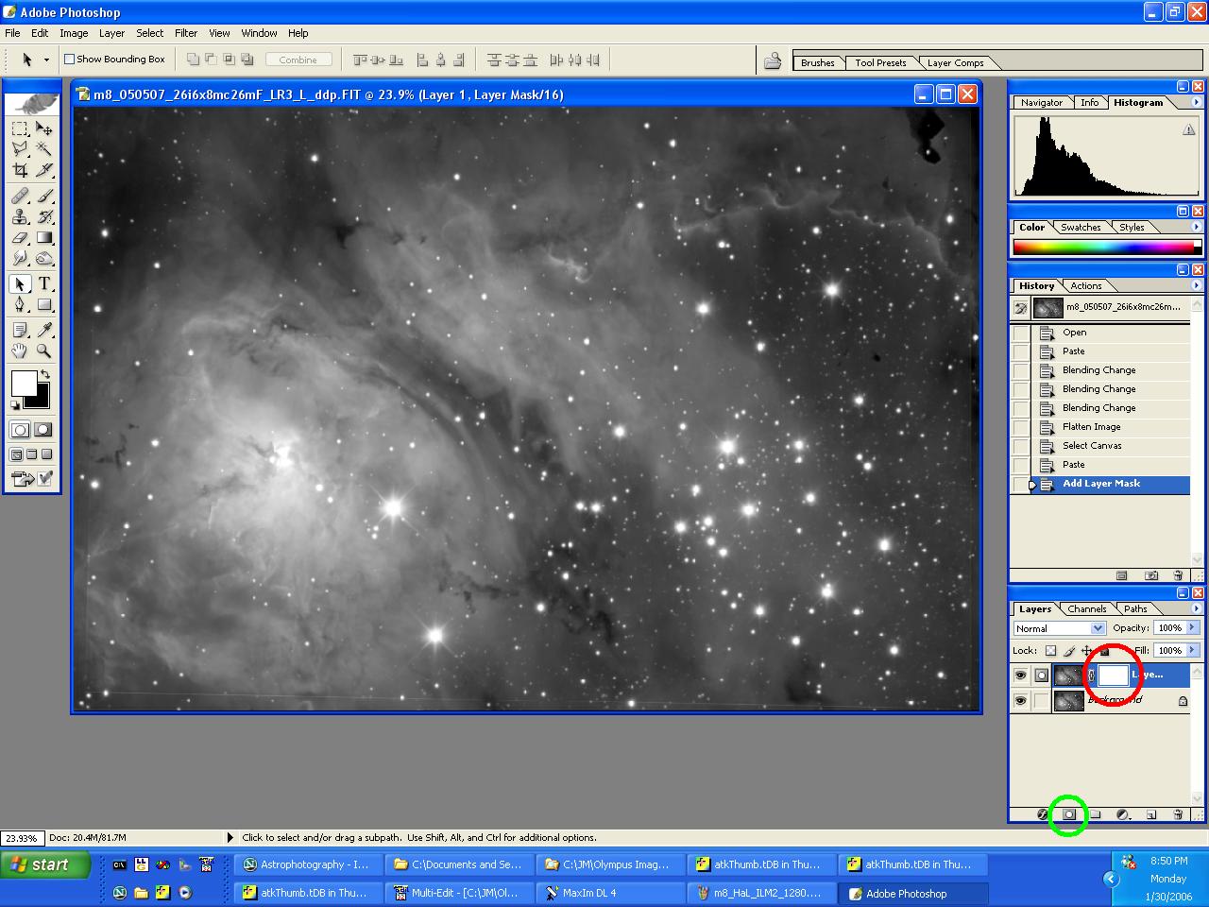Screen dimensions: 1209x907
Task: Open the Normal blending mode dropdown
Action: coord(1097,628)
